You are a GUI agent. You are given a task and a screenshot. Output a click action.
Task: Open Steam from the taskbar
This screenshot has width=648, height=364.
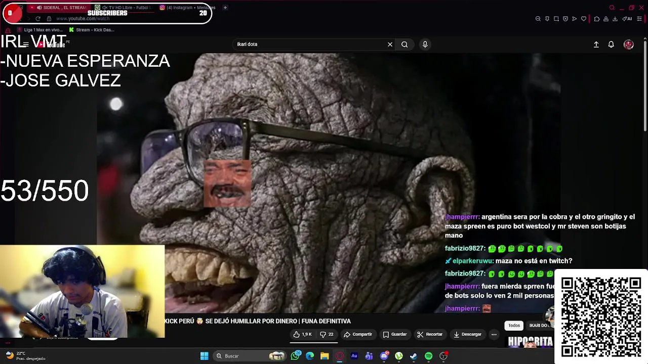pyautogui.click(x=414, y=356)
